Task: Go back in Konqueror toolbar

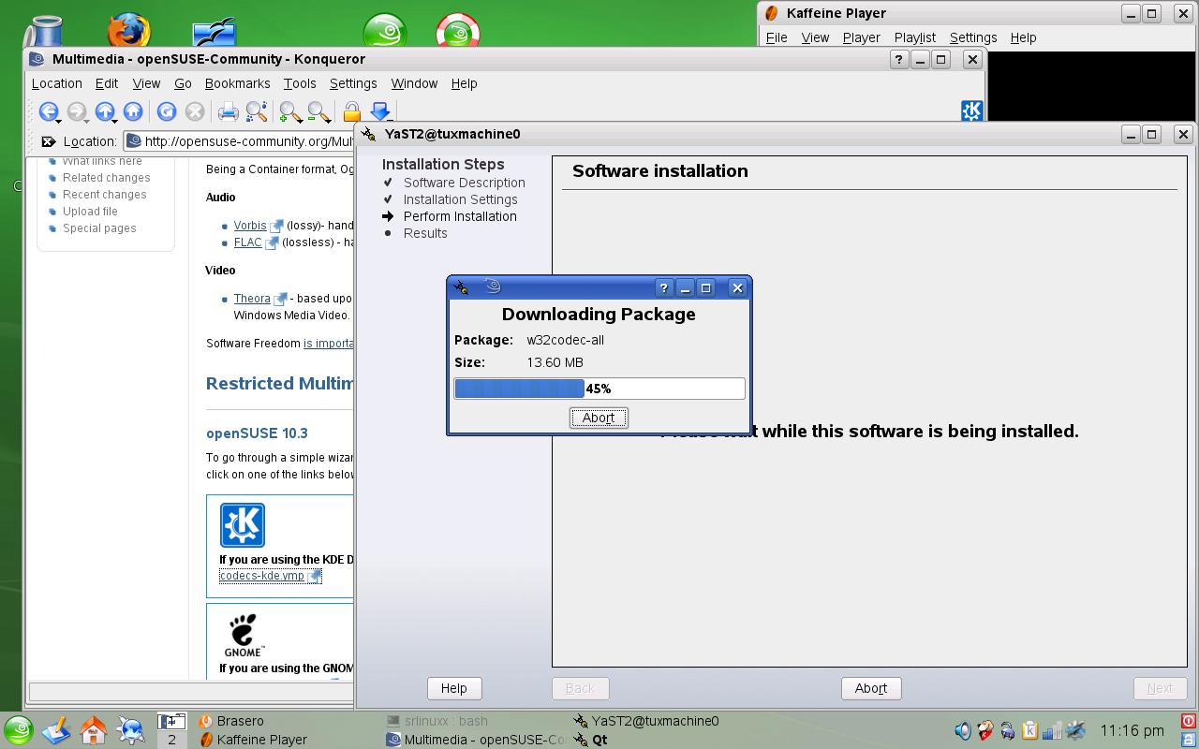Action: 48,112
